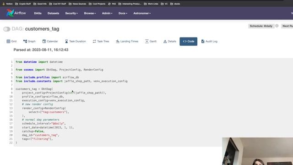
Task: Click the presenter webcam thumbnail
Action: (x=257, y=151)
